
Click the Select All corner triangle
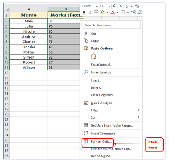[x=7, y=9]
